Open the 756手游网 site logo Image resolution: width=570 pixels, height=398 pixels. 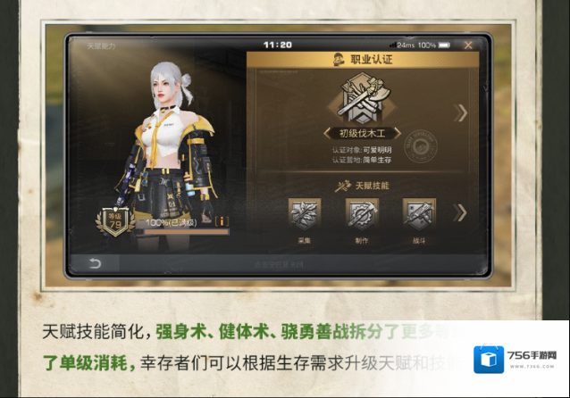pos(516,360)
